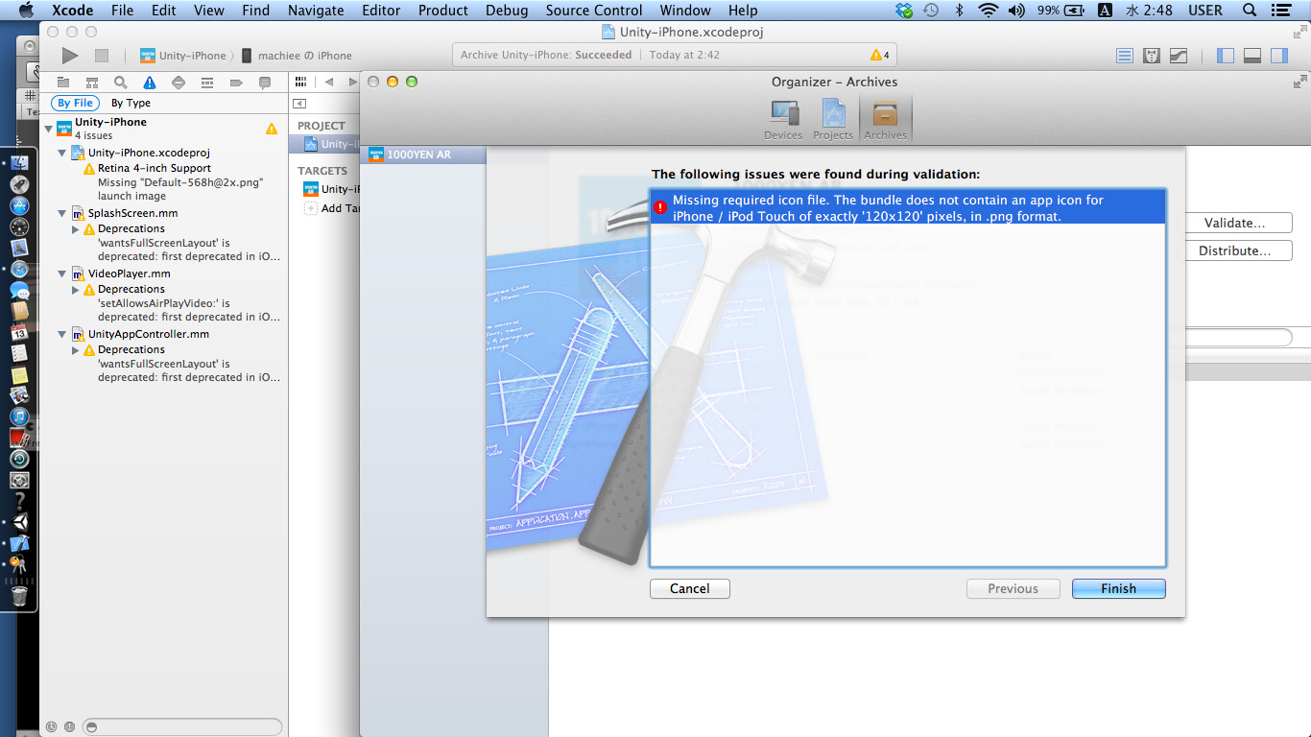Click Finish in the validation dialog
This screenshot has width=1311, height=737.
1119,588
